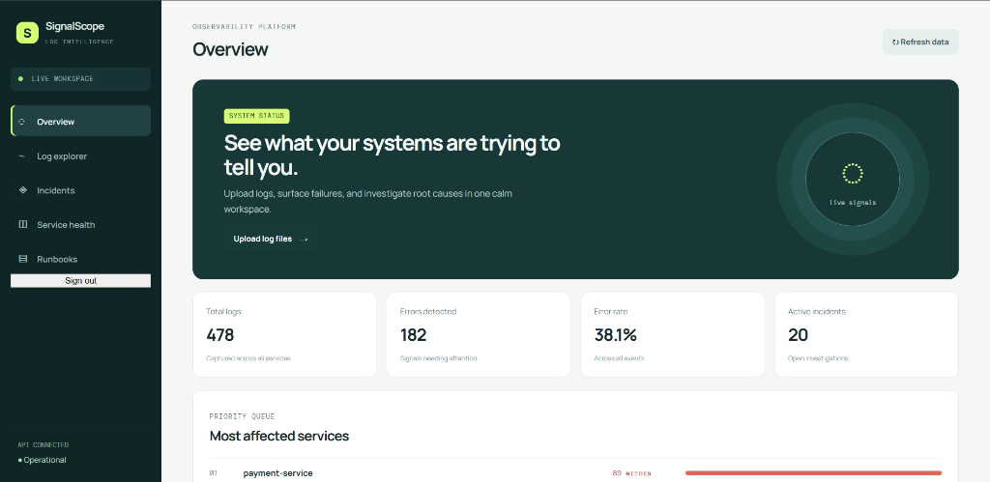Click the Sign out button

81,281
